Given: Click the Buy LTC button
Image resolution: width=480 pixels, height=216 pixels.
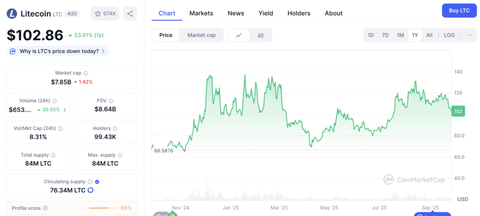Looking at the screenshot, I should tap(459, 11).
